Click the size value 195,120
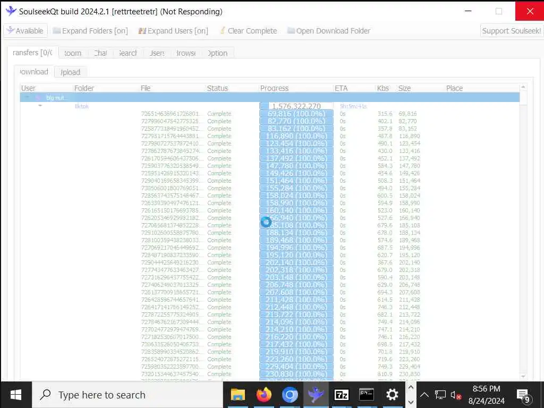 click(410, 255)
